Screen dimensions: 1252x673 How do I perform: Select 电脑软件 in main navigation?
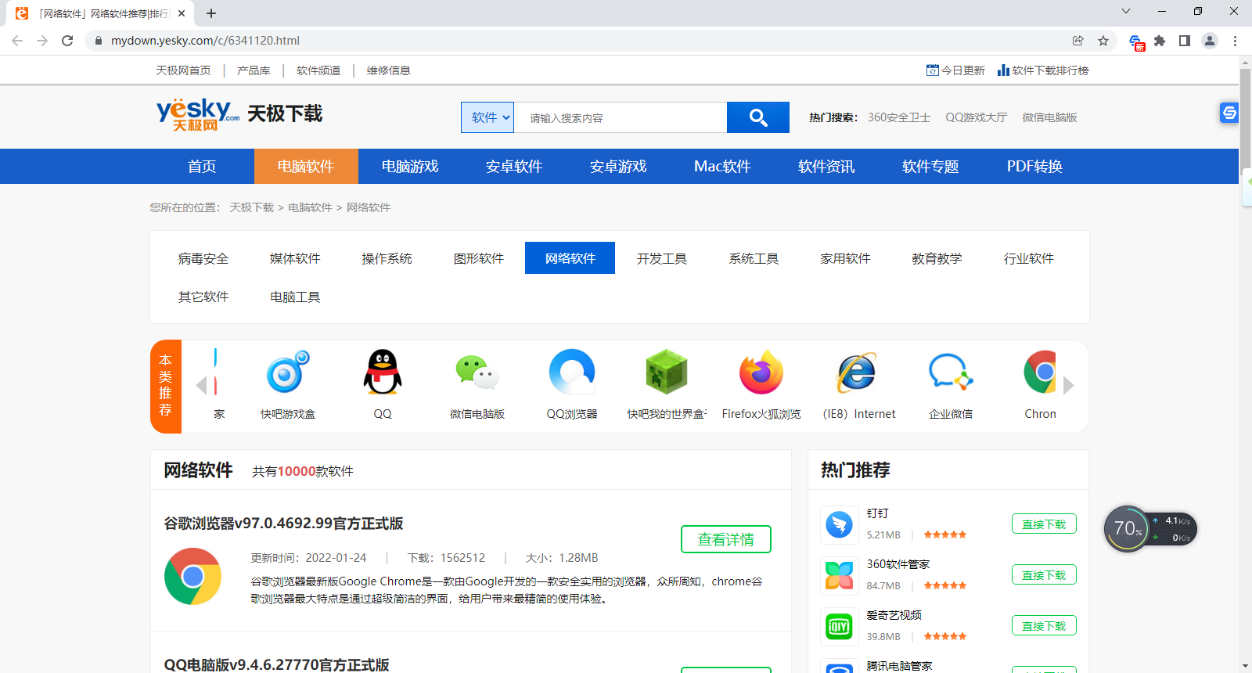click(x=306, y=166)
